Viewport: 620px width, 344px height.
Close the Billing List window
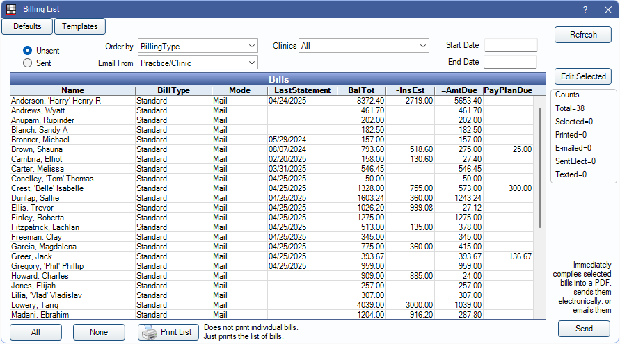click(607, 9)
